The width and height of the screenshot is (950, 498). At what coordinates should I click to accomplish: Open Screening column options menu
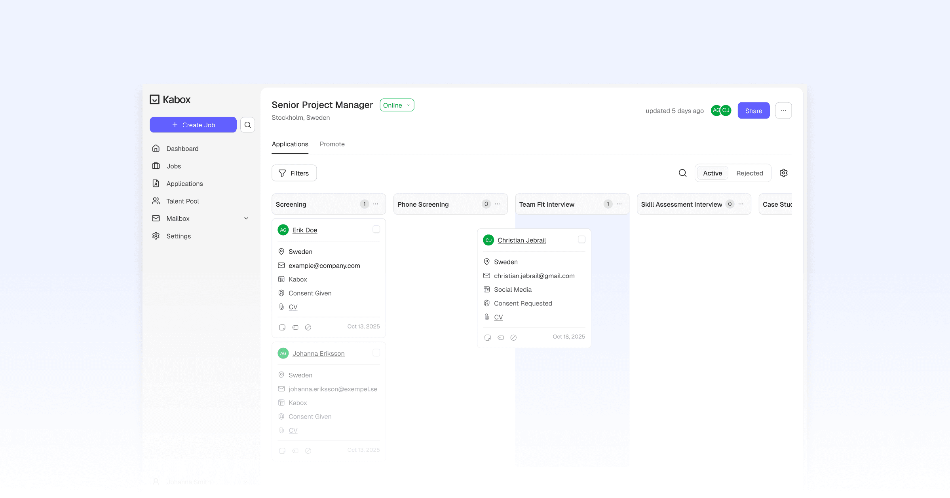(x=376, y=204)
